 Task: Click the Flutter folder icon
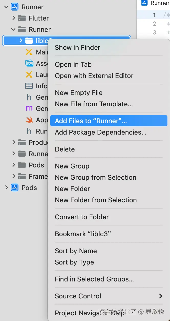pos(22,18)
